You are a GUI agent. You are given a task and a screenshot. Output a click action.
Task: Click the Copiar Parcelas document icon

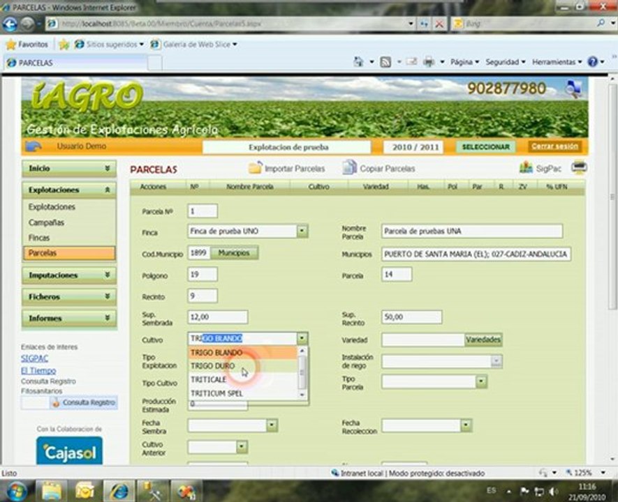349,167
